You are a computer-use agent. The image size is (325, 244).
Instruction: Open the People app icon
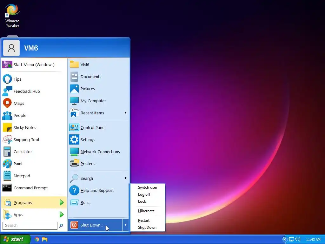pos(7,116)
